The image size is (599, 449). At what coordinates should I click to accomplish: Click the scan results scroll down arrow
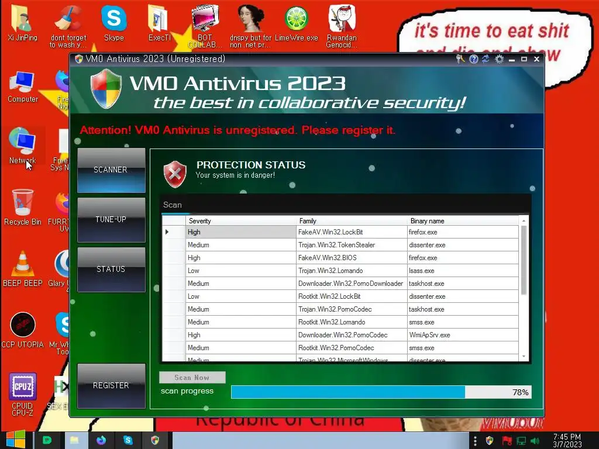524,357
